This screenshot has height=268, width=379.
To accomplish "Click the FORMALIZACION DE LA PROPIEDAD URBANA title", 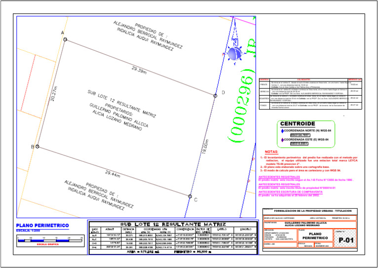I will 313,211.
